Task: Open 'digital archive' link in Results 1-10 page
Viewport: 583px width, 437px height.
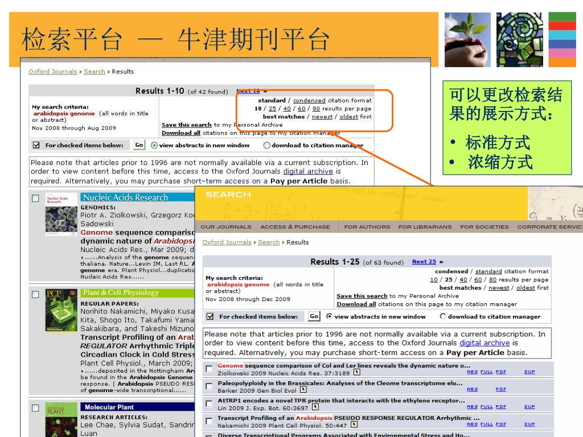Action: (x=308, y=171)
